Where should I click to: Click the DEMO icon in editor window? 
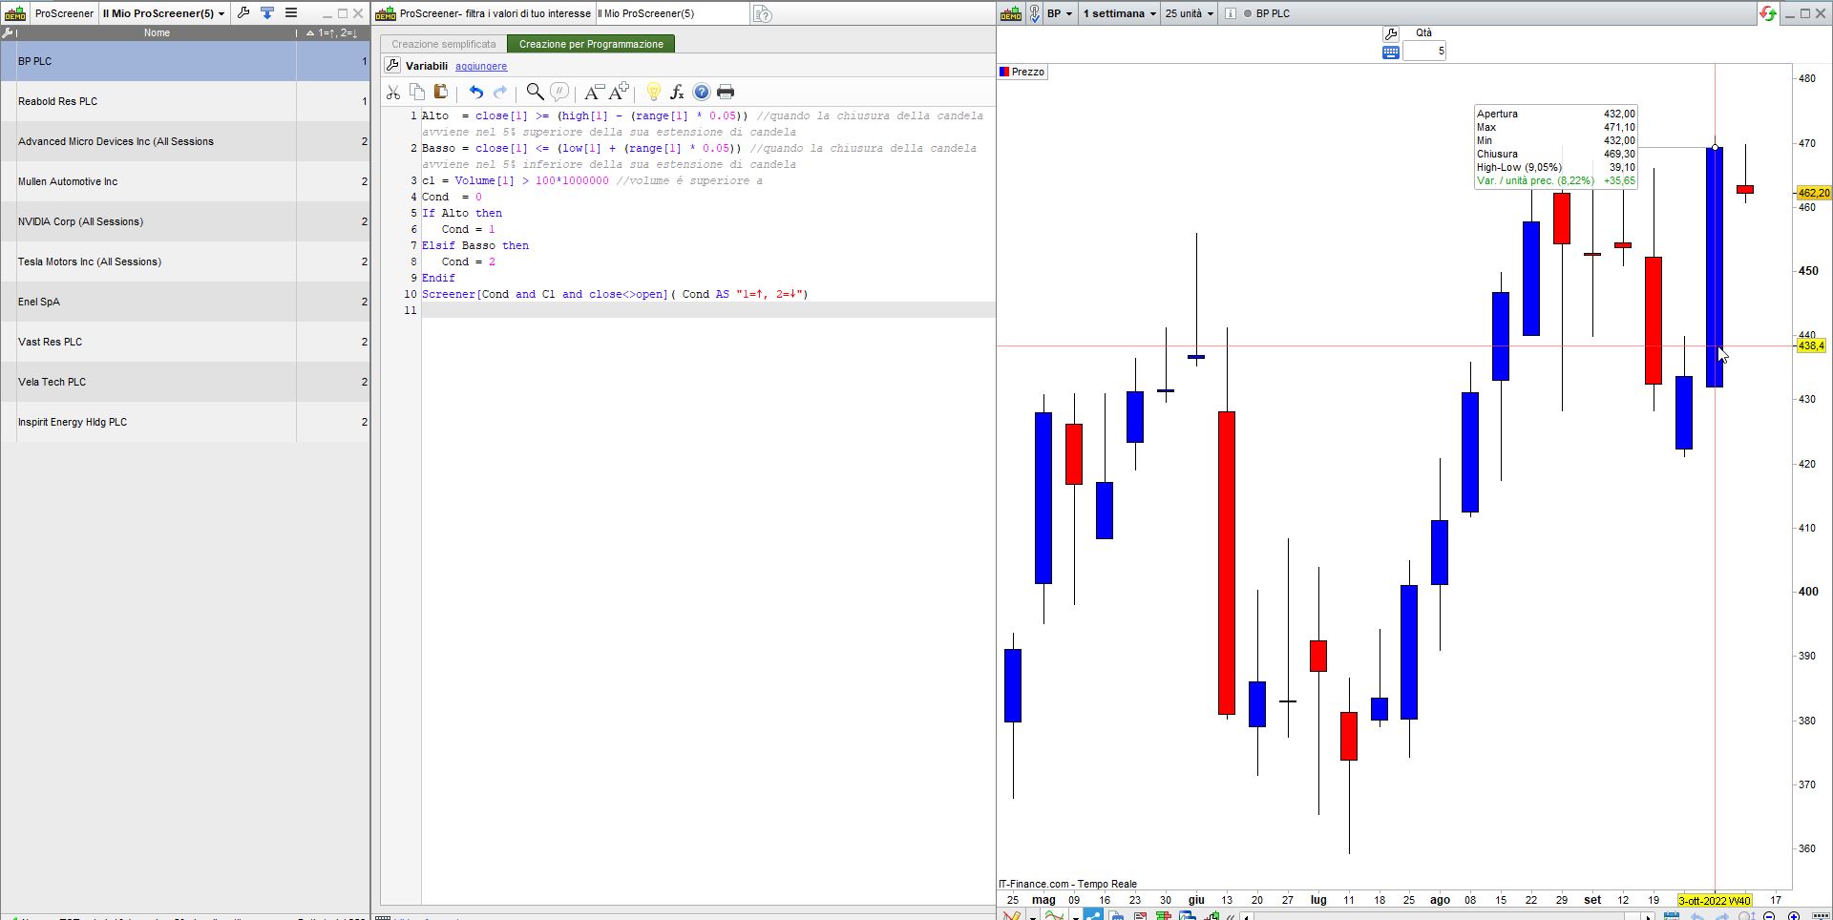coord(386,13)
